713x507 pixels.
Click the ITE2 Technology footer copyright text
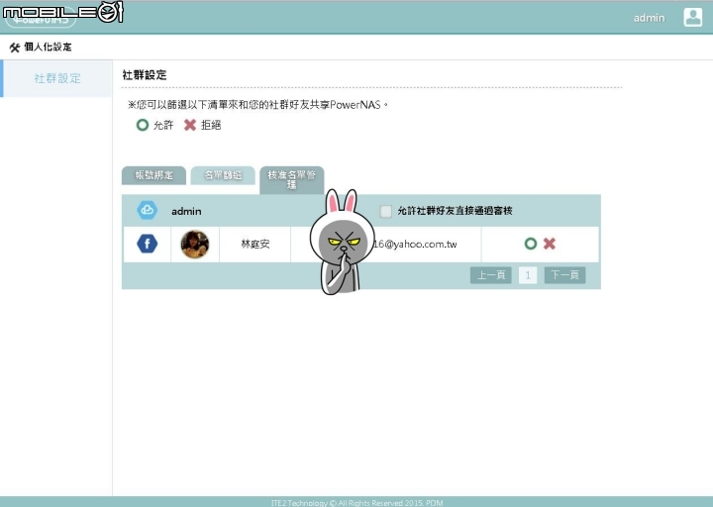pos(356,503)
